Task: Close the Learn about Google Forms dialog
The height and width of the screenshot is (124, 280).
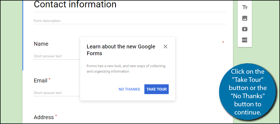Action: [x=165, y=46]
